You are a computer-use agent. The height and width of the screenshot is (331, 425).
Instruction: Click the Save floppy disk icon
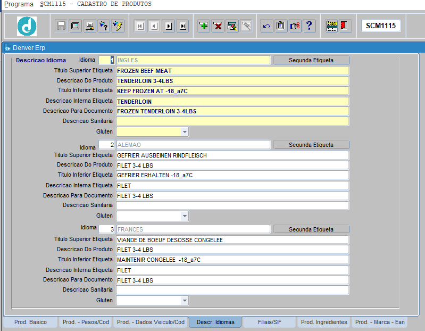click(x=61, y=26)
